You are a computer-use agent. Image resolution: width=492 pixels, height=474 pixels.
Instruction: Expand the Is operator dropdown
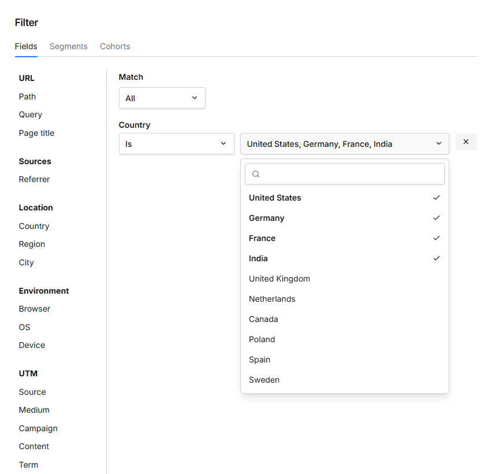pos(176,144)
